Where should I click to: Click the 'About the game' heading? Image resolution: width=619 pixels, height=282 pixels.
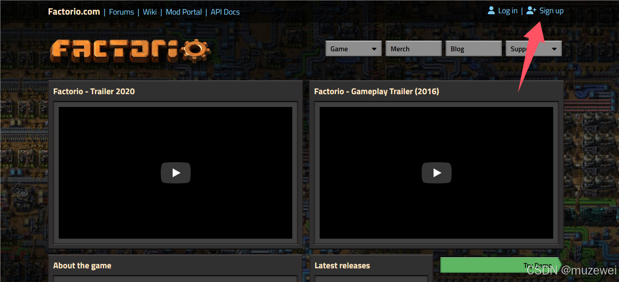82,266
